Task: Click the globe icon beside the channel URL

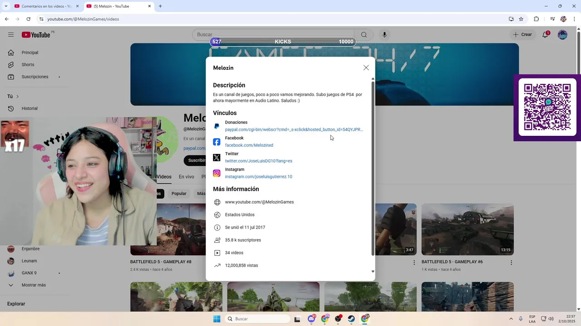Action: 217,202
